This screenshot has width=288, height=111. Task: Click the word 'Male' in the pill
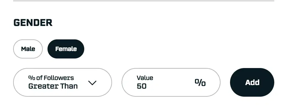tap(28, 49)
